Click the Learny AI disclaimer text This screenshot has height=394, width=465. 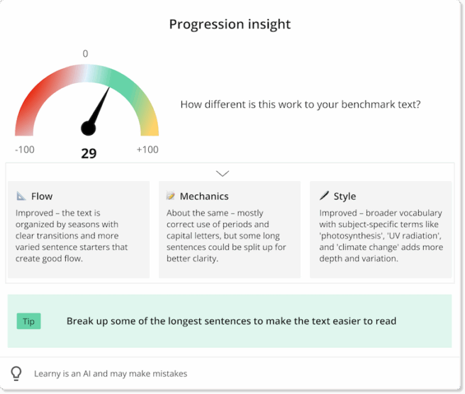(111, 373)
